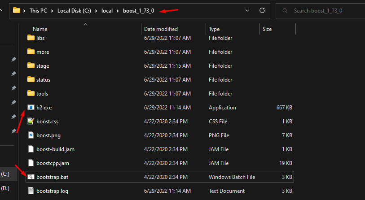365x200 pixels.
Task: Click the boost.png image file icon
Action: 31,135
